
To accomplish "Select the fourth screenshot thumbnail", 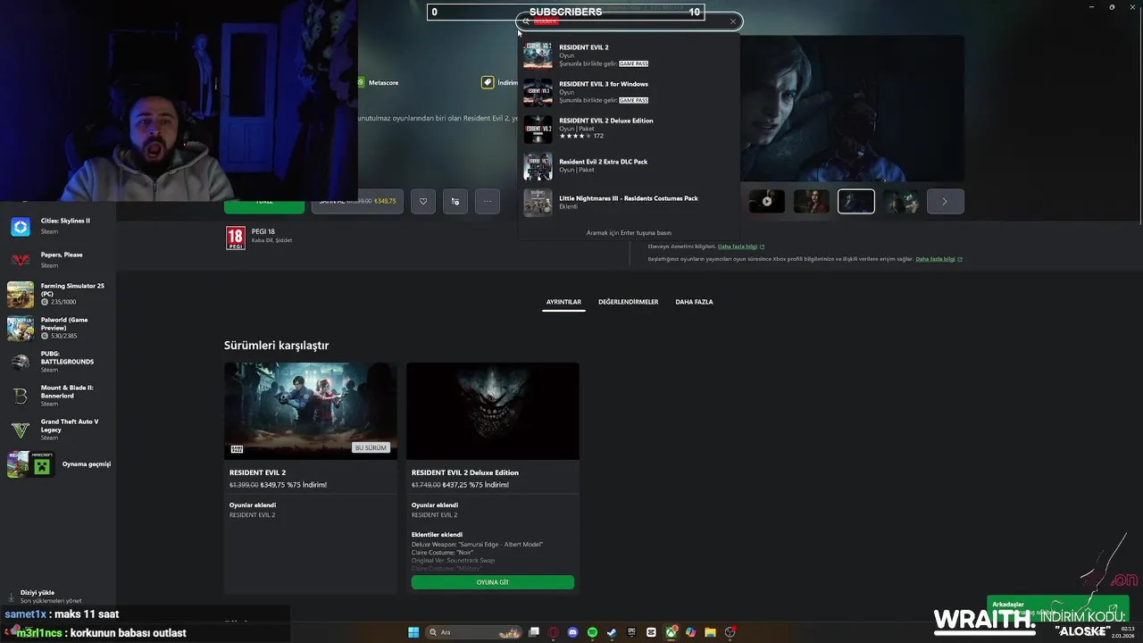I will click(901, 201).
